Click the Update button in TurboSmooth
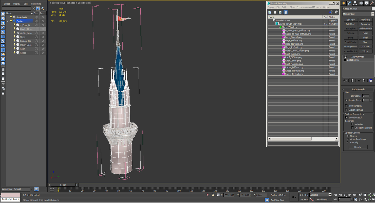The height and width of the screenshot is (203, 375). click(x=358, y=147)
